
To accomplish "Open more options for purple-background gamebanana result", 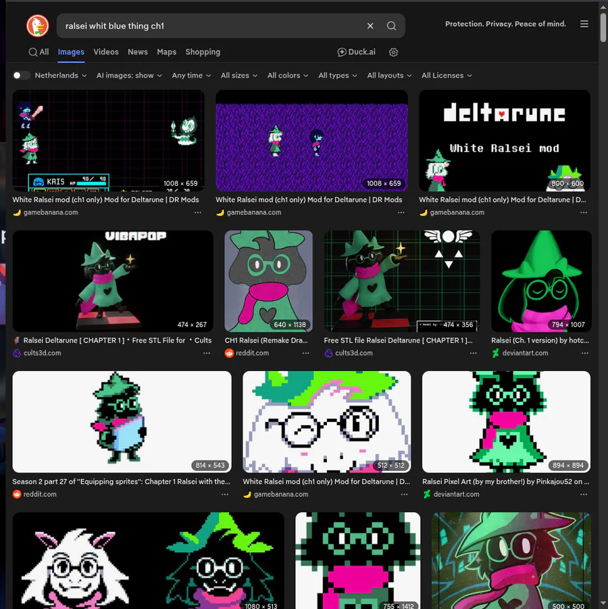I will point(401,212).
